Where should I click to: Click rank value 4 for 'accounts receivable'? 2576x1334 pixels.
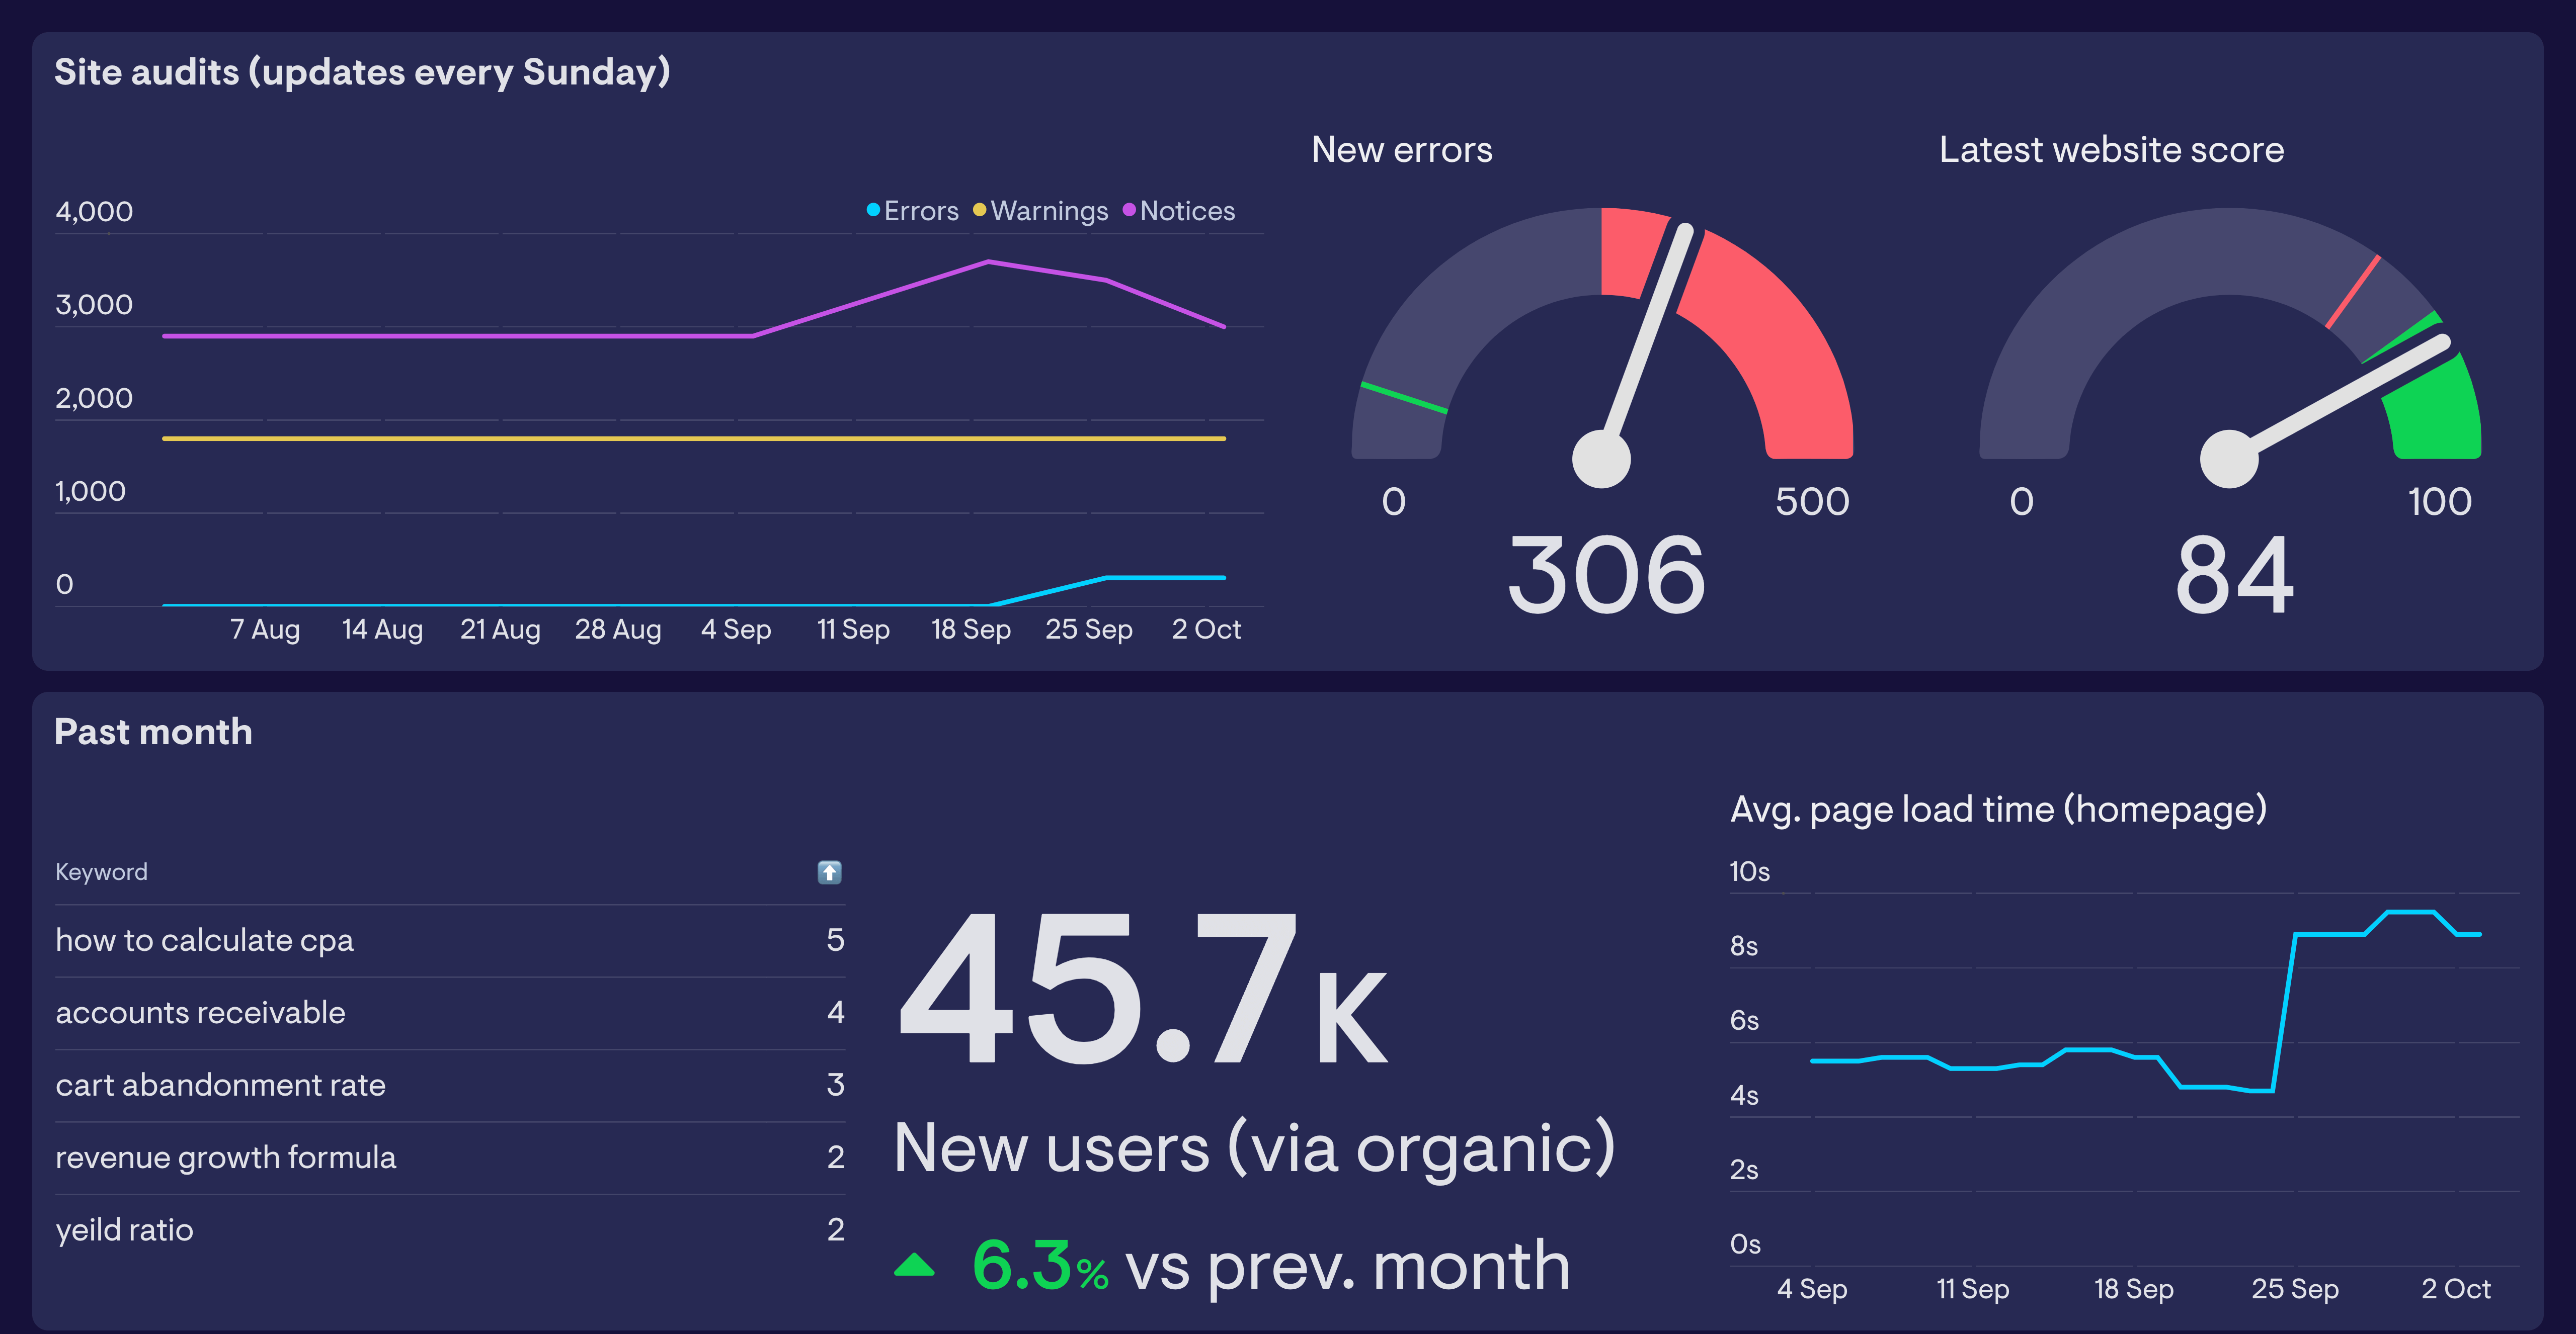point(836,1013)
